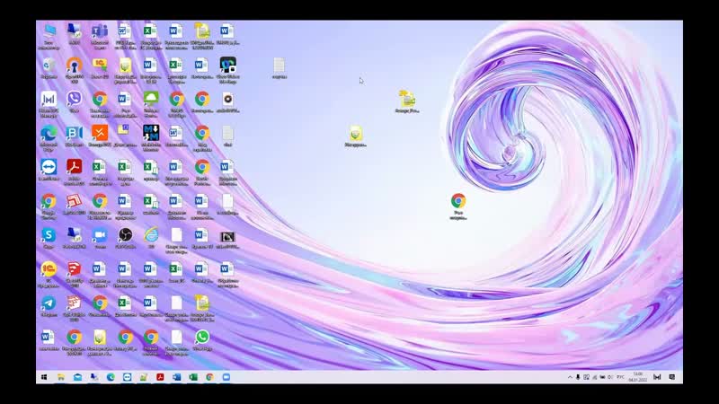Switch the keyboard input language indicator
This screenshot has width=719, height=404.
[619, 377]
